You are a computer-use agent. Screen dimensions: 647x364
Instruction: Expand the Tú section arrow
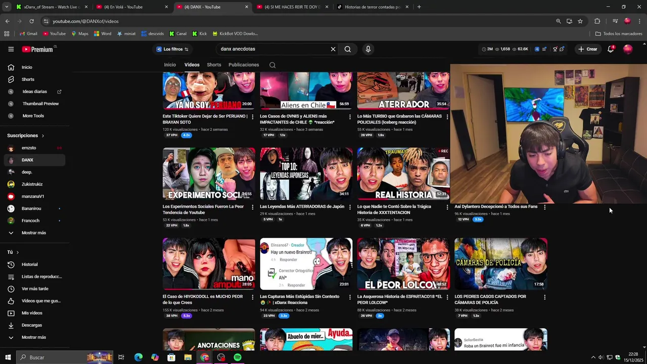pos(17,252)
